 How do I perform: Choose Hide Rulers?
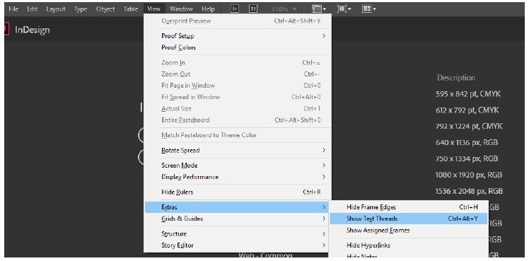238,192
